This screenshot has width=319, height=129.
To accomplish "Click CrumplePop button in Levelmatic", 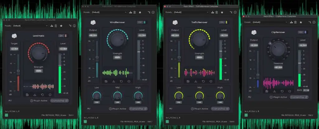I will [60, 101].
